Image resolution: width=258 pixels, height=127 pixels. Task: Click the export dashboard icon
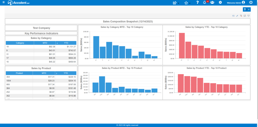tap(245, 16)
